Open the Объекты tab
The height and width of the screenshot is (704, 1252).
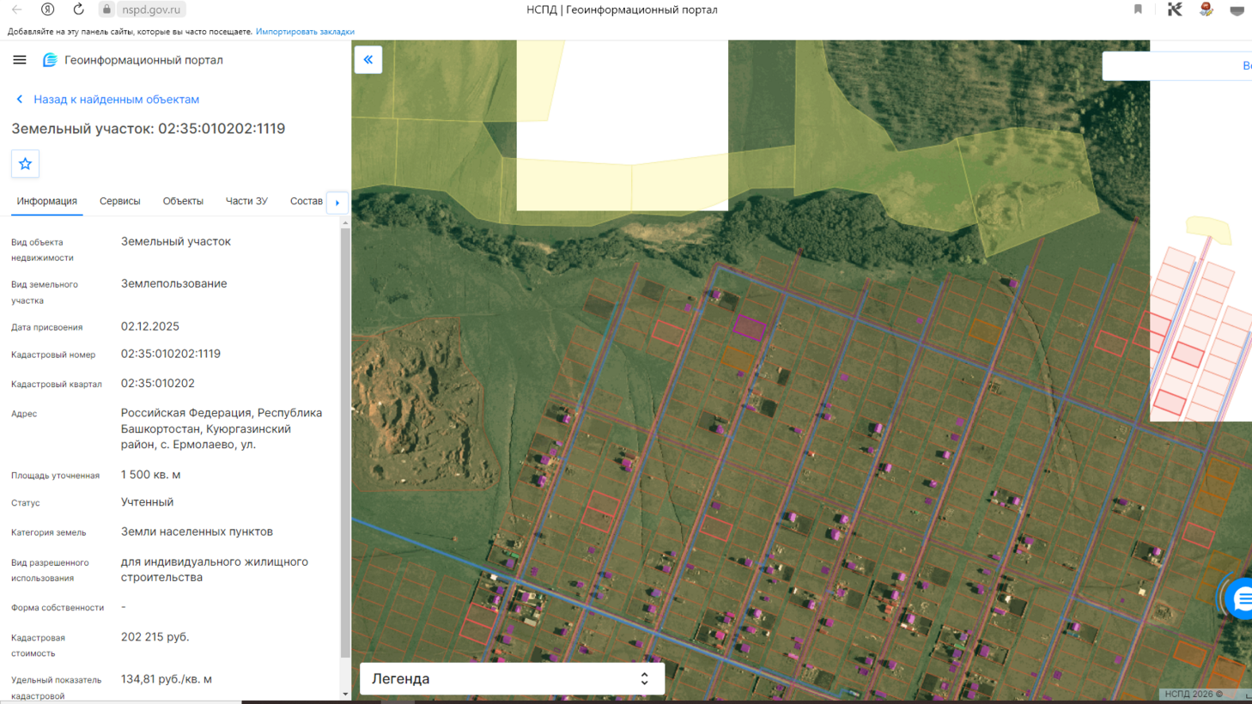(183, 201)
